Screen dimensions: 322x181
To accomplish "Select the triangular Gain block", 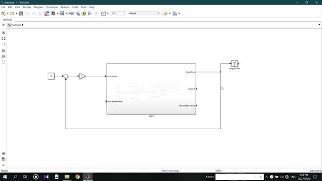I will click(83, 76).
